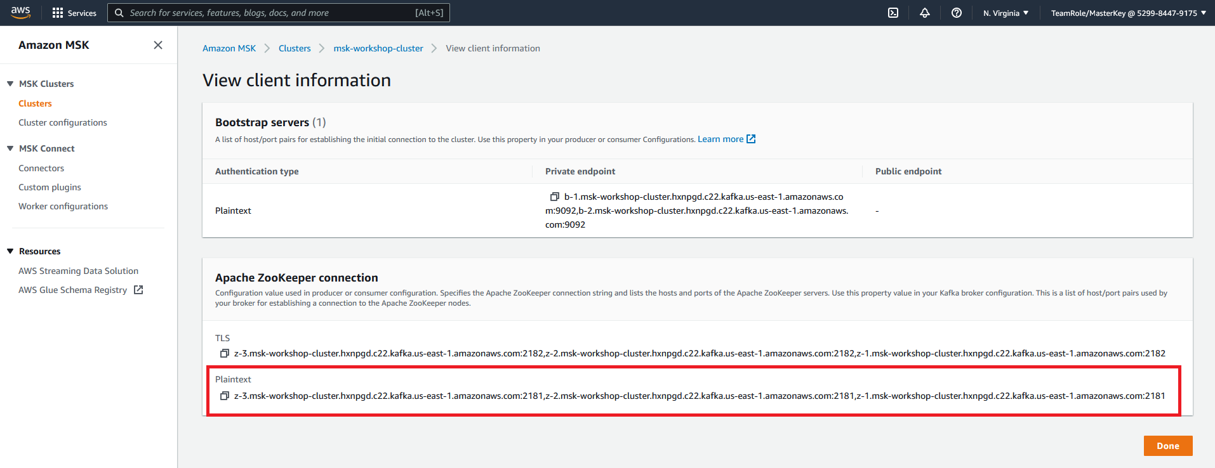
Task: Click the Authentication type column header
Action: pos(256,171)
